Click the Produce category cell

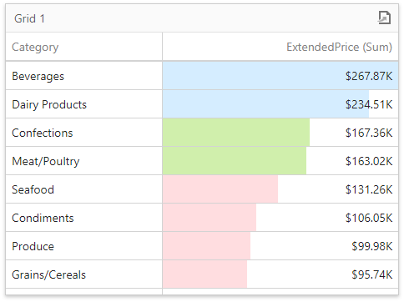(83, 246)
